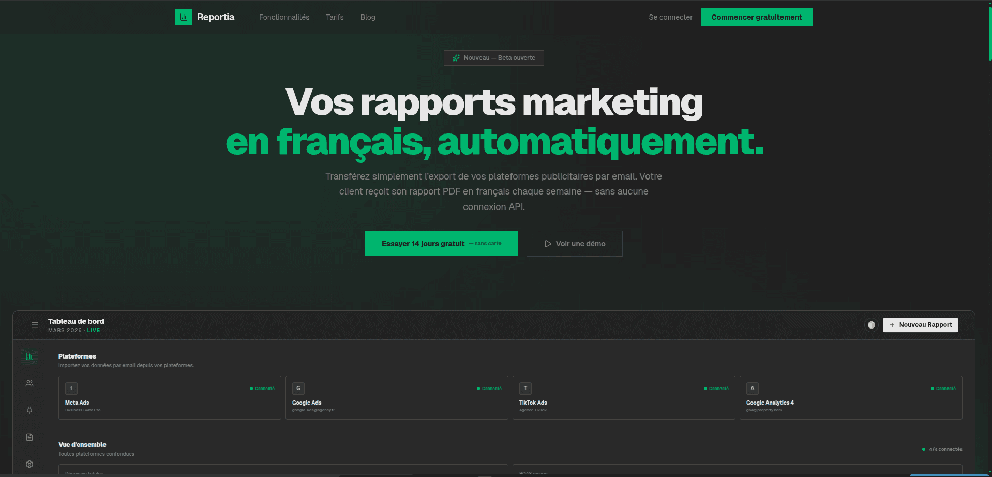Open the settings gear sidebar icon

click(29, 464)
